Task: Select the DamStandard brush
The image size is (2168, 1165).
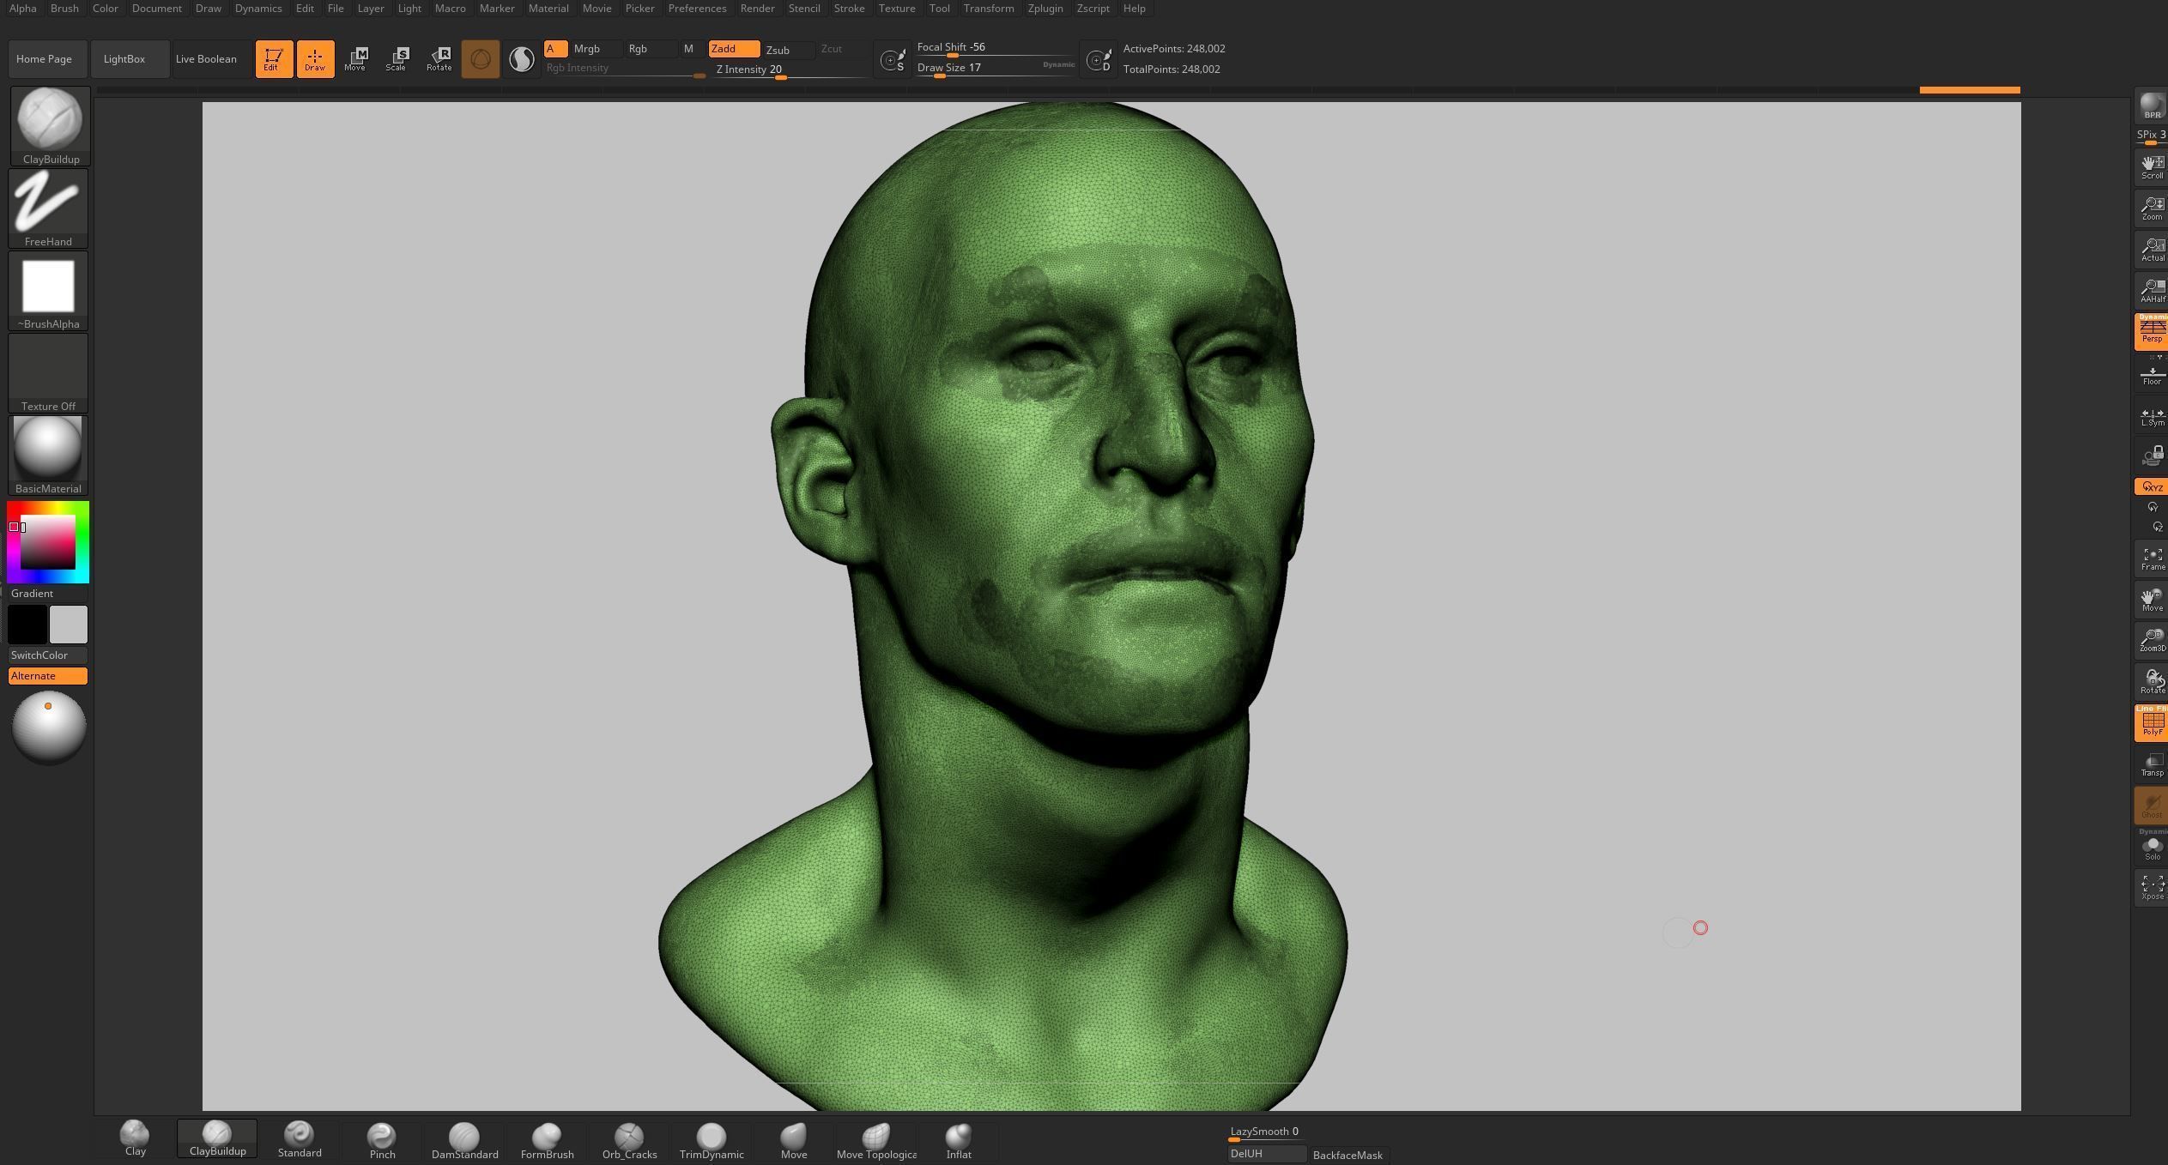Action: tap(464, 1141)
